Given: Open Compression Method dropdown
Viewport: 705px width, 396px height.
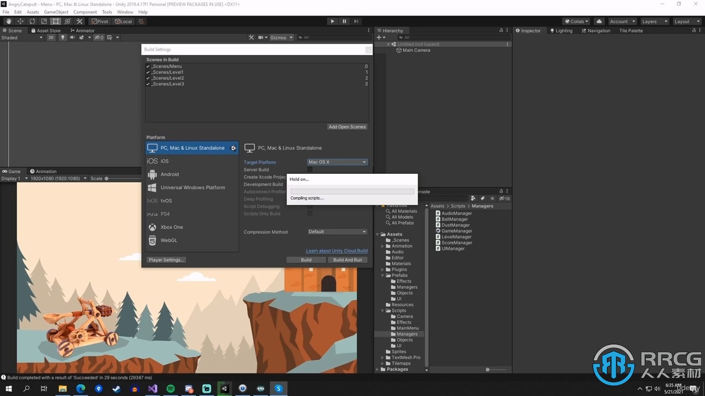Looking at the screenshot, I should [337, 232].
